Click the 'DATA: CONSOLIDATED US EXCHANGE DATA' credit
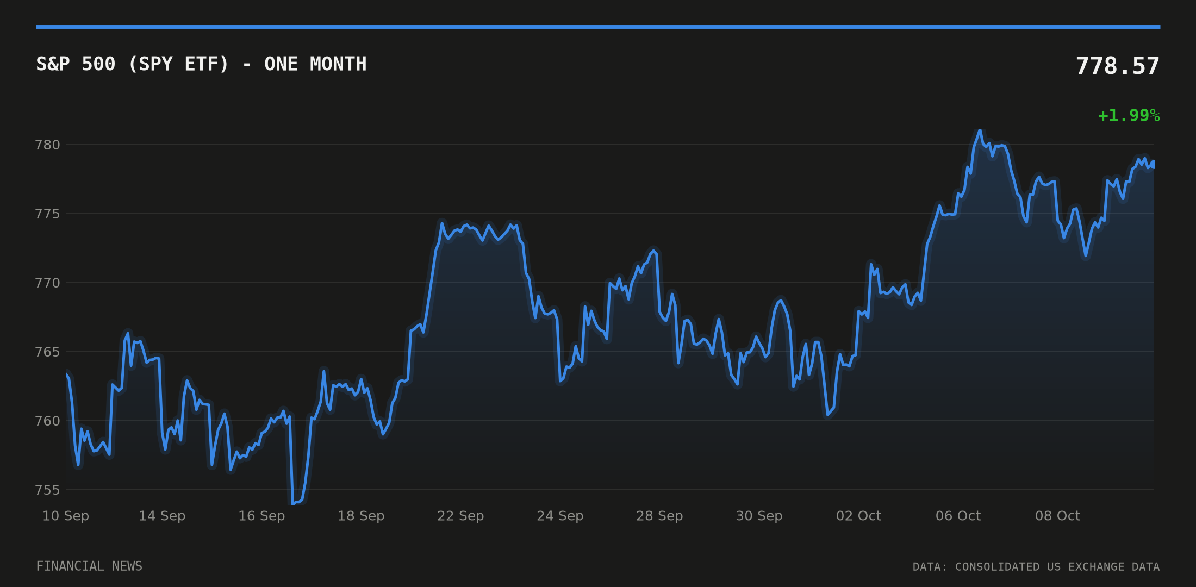The height and width of the screenshot is (587, 1196). point(1036,567)
